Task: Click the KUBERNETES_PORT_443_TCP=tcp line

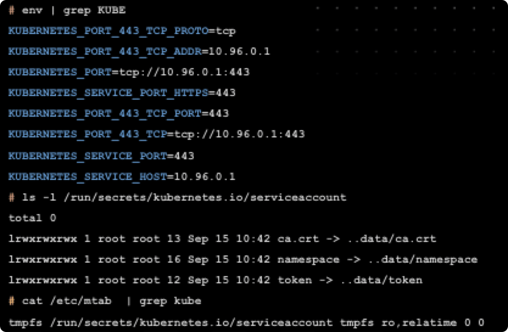Action: point(157,134)
